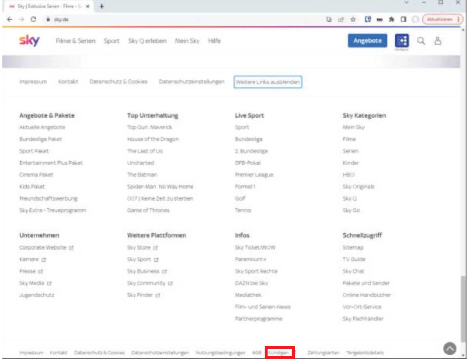Bookmark page with star icon
This screenshot has height=363, width=473.
353,19
